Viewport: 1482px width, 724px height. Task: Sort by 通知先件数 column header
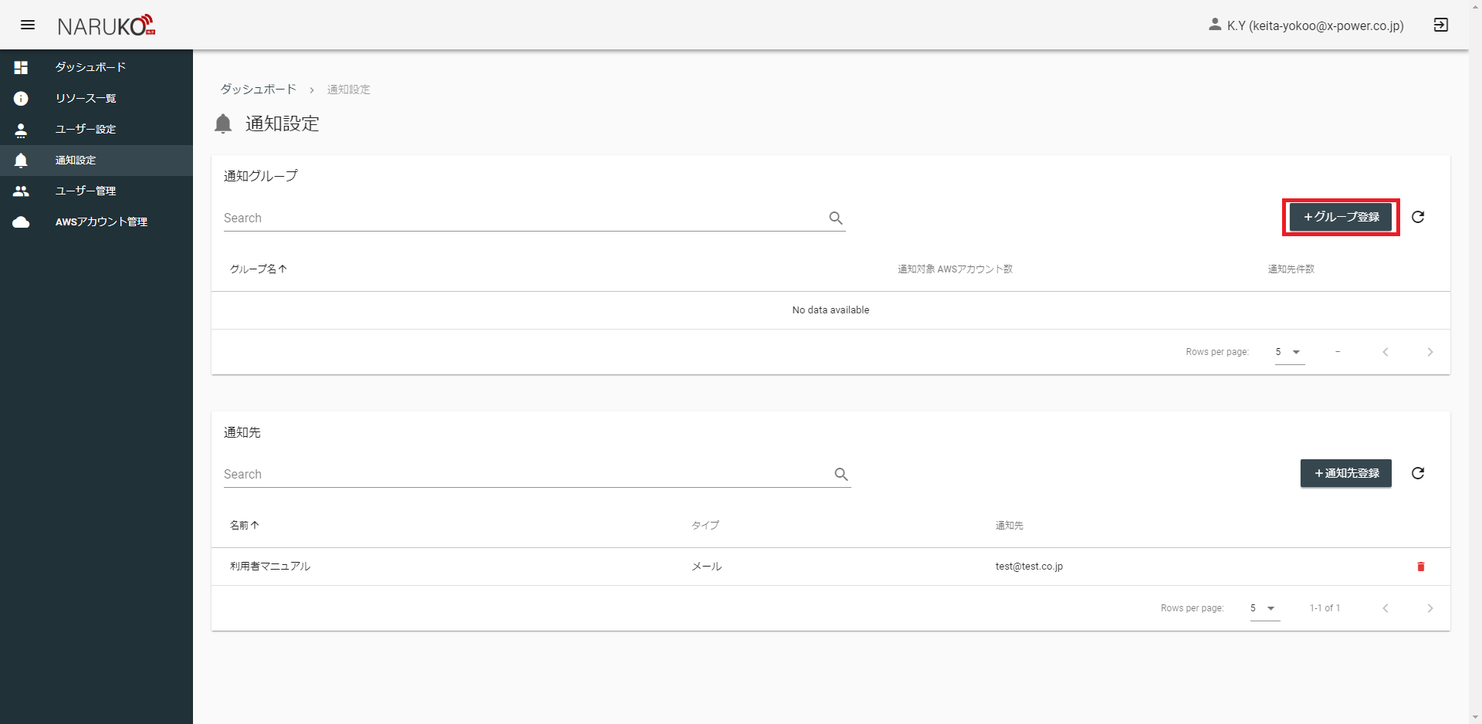pos(1291,269)
